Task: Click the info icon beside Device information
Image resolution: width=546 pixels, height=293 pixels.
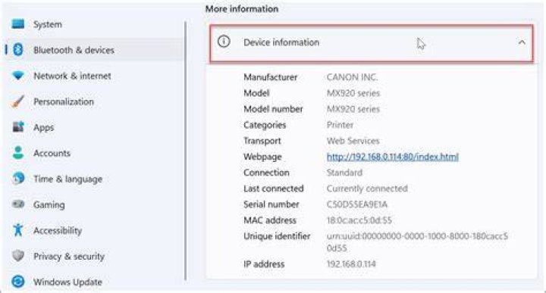Action: pos(224,42)
